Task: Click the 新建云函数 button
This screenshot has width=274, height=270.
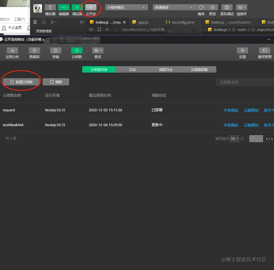Action: tap(21, 82)
